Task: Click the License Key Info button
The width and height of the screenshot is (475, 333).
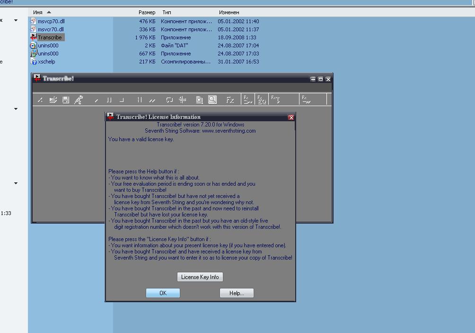Action: 200,277
